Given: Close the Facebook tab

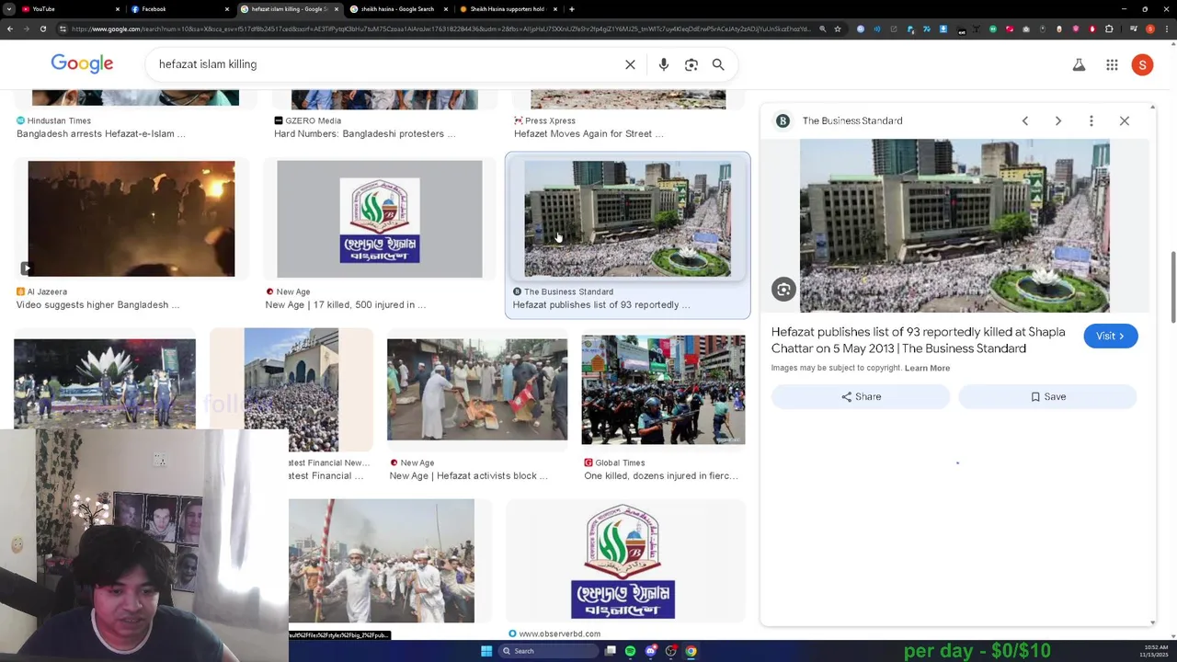Looking at the screenshot, I should pyautogui.click(x=227, y=9).
